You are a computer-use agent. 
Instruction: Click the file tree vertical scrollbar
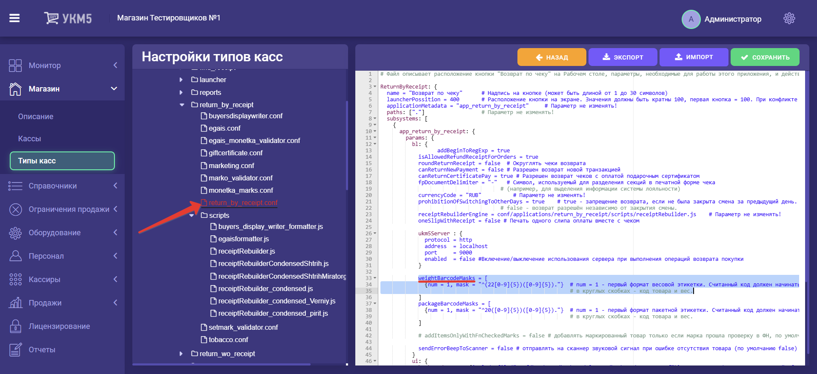coord(347,145)
